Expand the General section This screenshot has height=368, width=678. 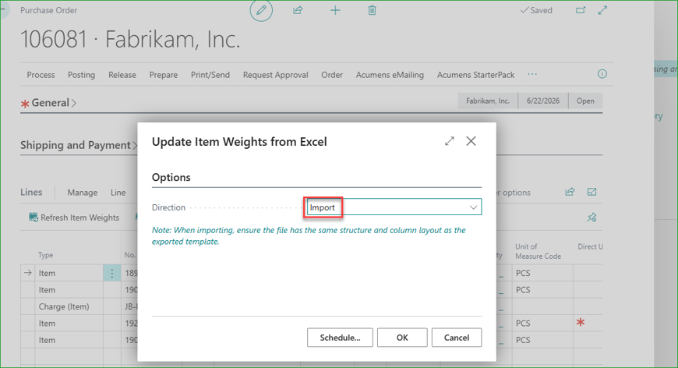click(53, 103)
